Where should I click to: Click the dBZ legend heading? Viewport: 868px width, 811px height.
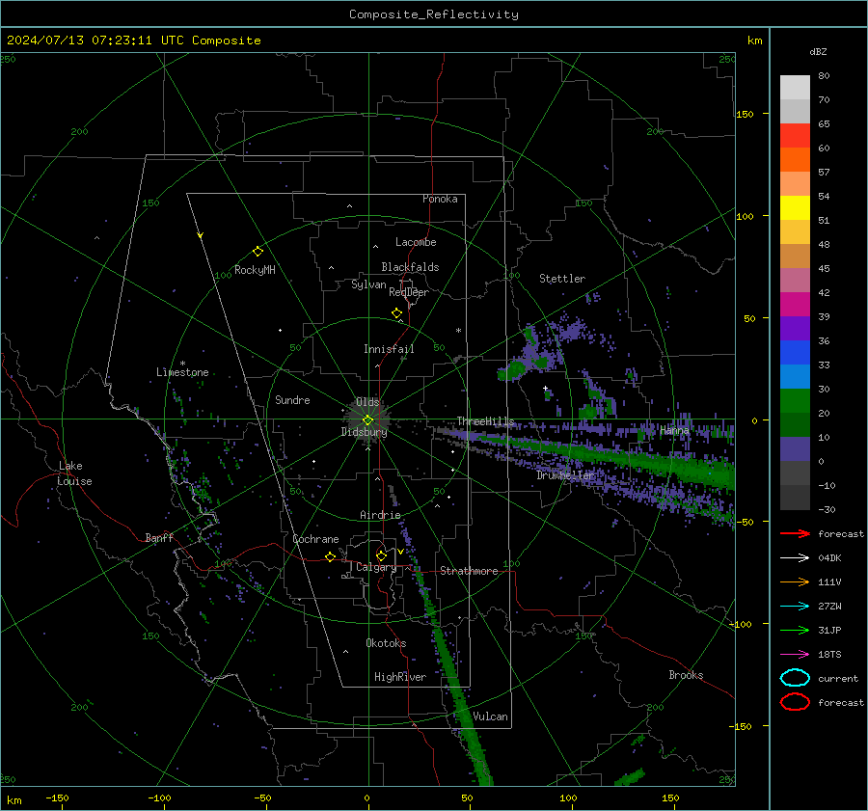click(818, 51)
